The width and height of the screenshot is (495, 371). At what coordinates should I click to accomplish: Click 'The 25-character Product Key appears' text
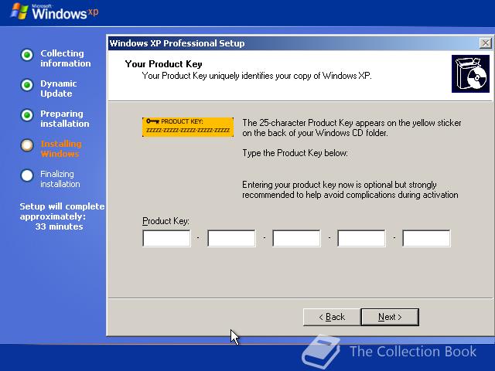(352, 128)
